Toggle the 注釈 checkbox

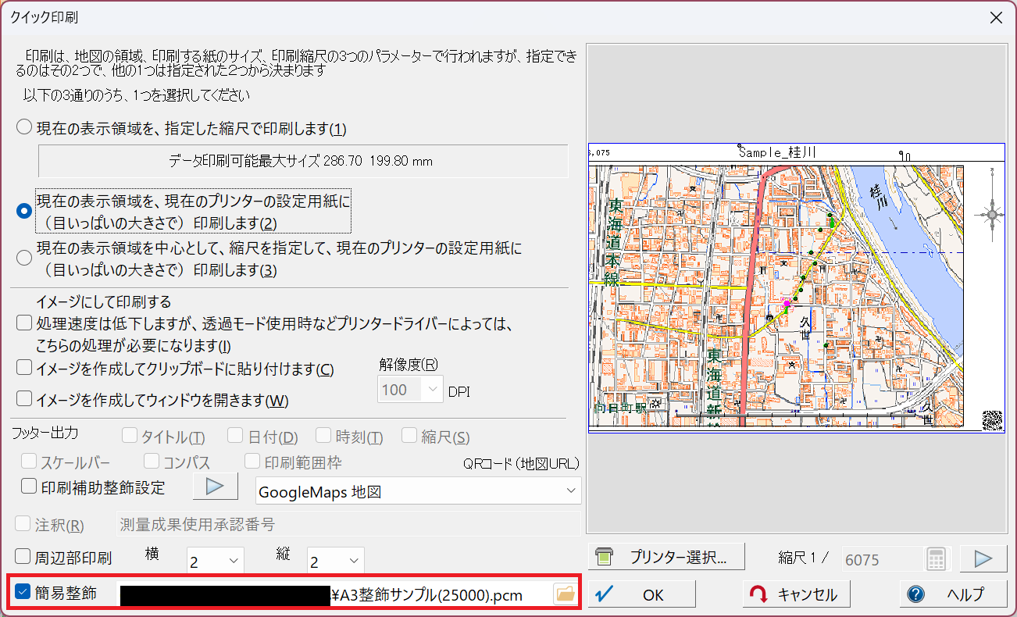23,524
